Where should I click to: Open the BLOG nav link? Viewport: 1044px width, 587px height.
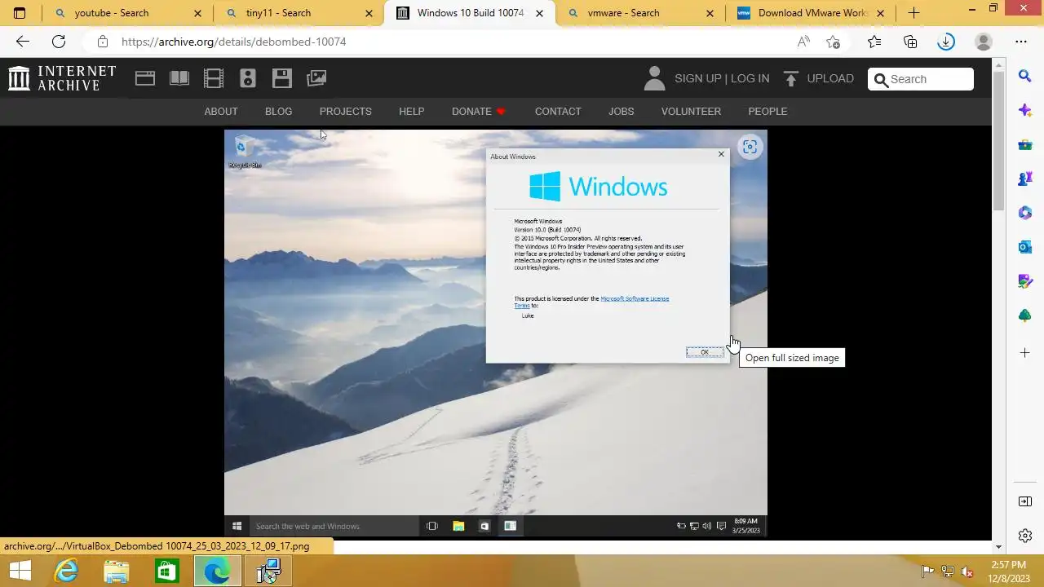coord(278,112)
